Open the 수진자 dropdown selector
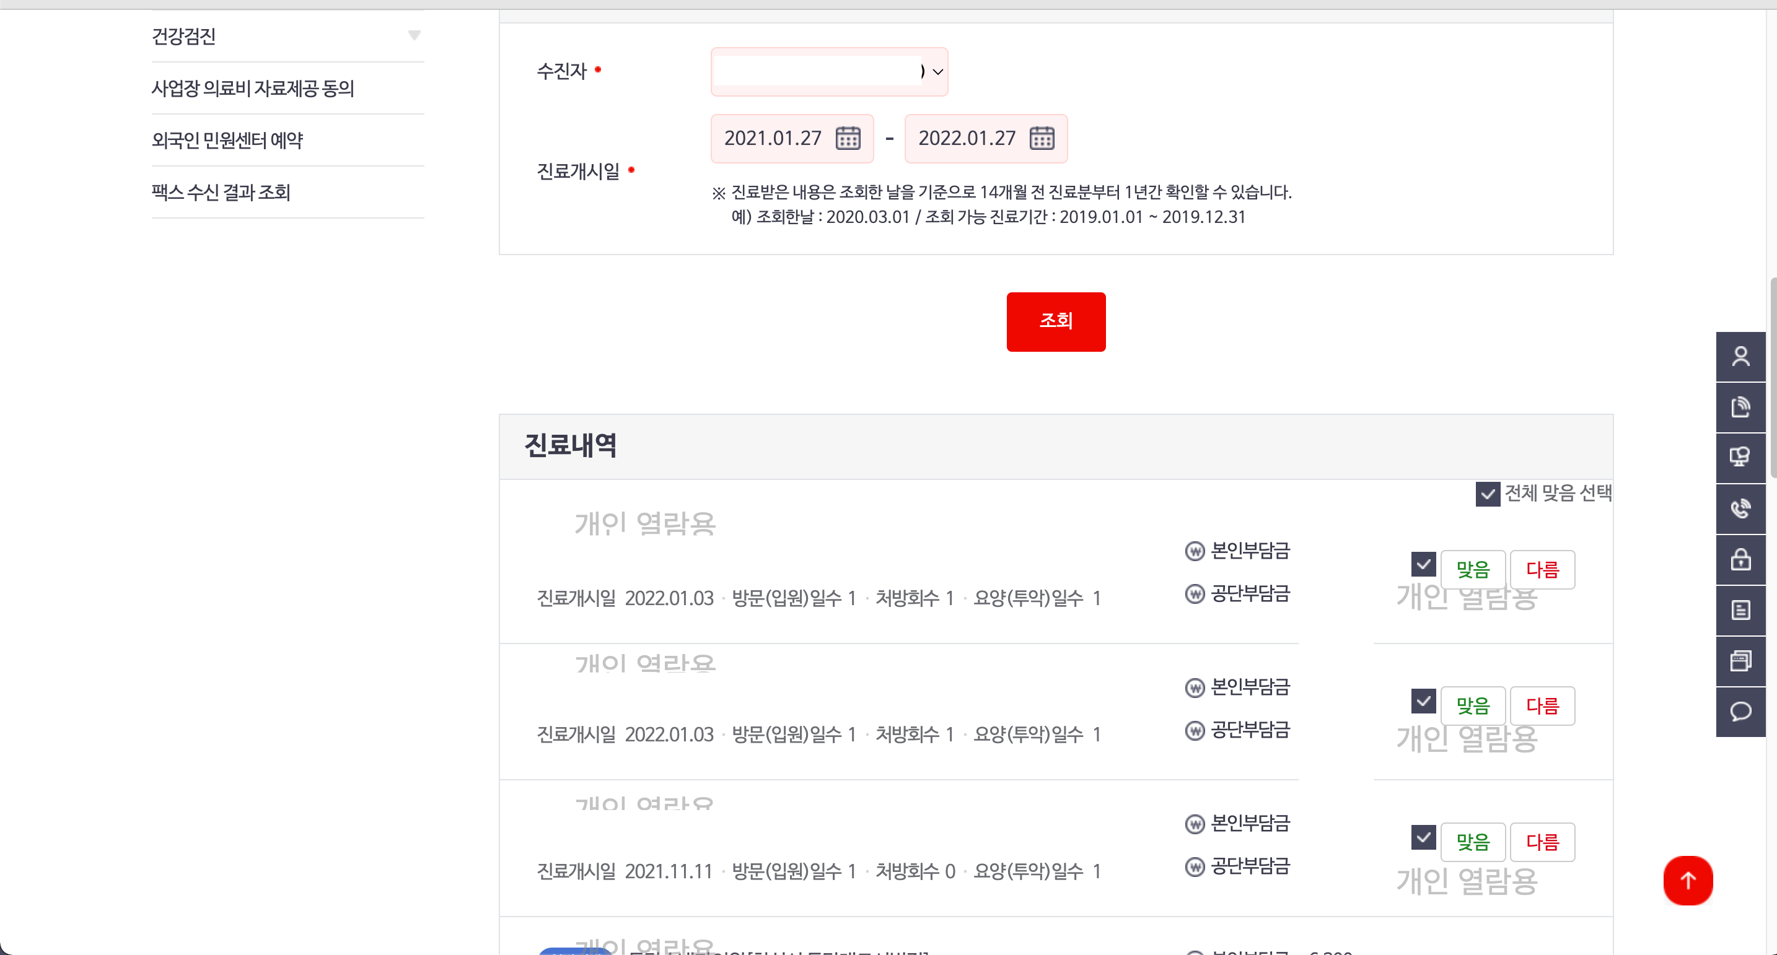1777x955 pixels. pos(829,72)
